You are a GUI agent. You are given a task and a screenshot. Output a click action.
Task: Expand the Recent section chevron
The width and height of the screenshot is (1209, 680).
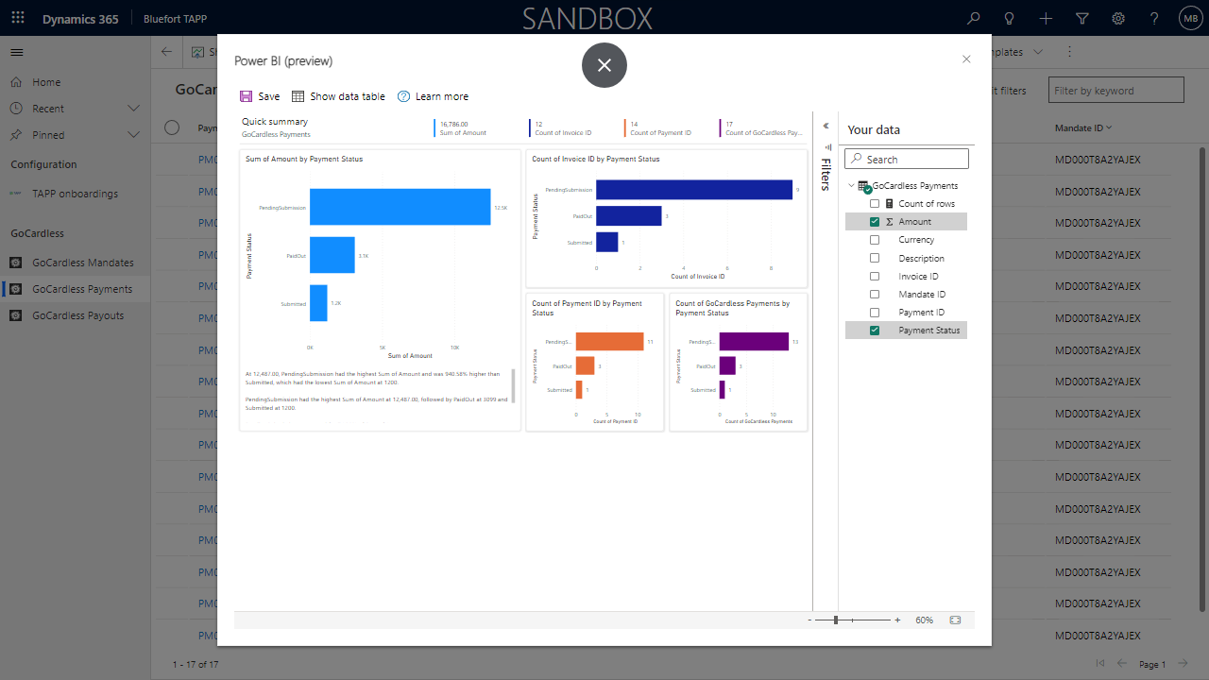(x=133, y=109)
